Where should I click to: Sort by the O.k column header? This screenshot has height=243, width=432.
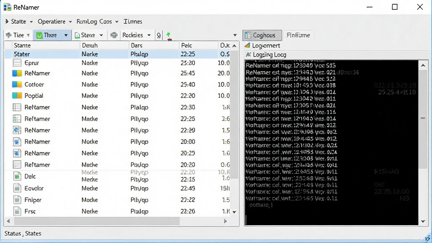(x=225, y=46)
